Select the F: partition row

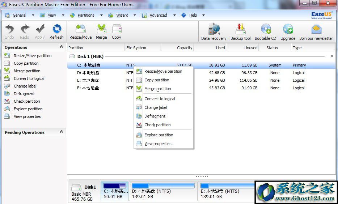pos(201,88)
